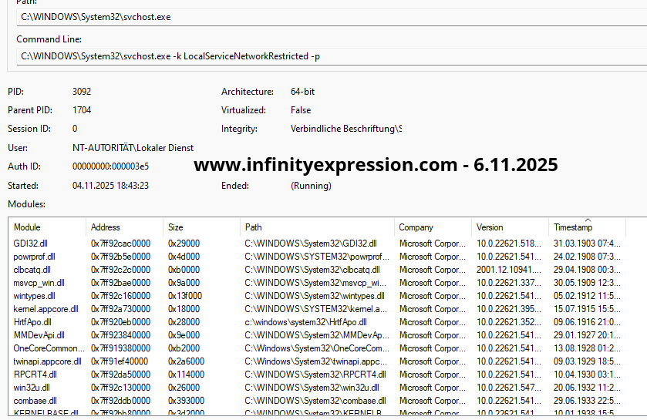Sort list by the Address column header
Screen dimensions: 647x420
pyautogui.click(x=123, y=227)
